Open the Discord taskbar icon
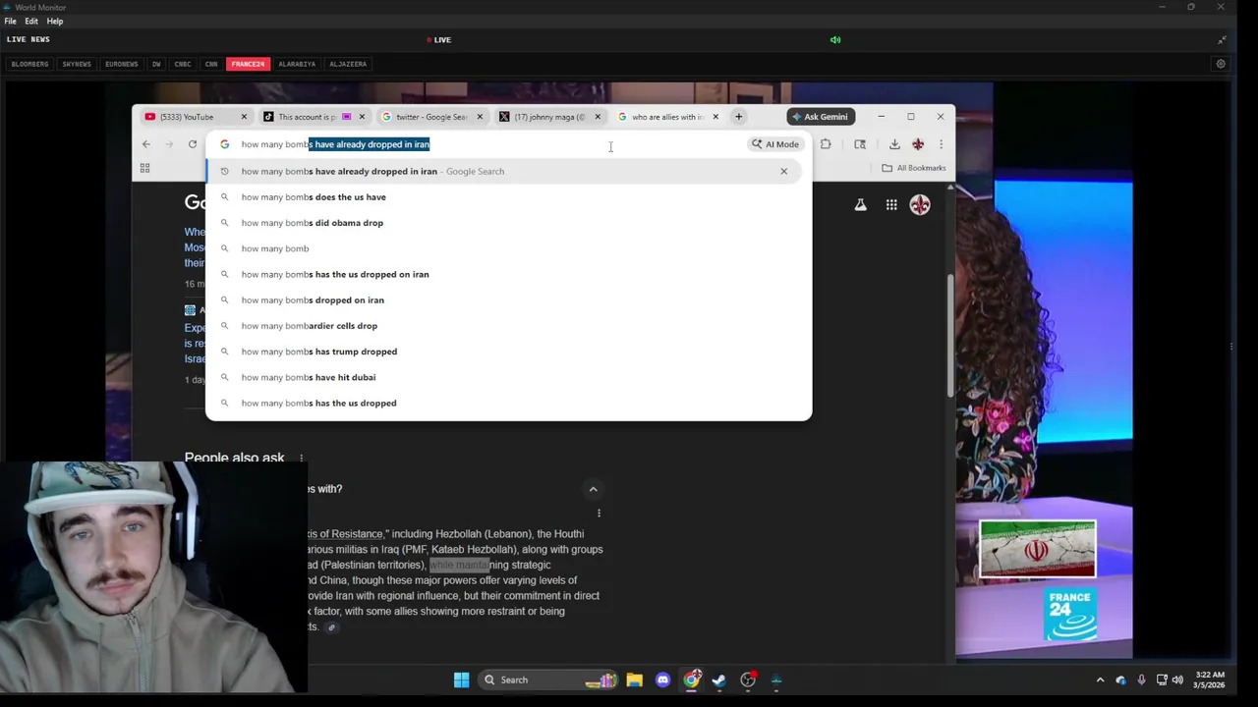The height and width of the screenshot is (707, 1258). click(x=662, y=680)
